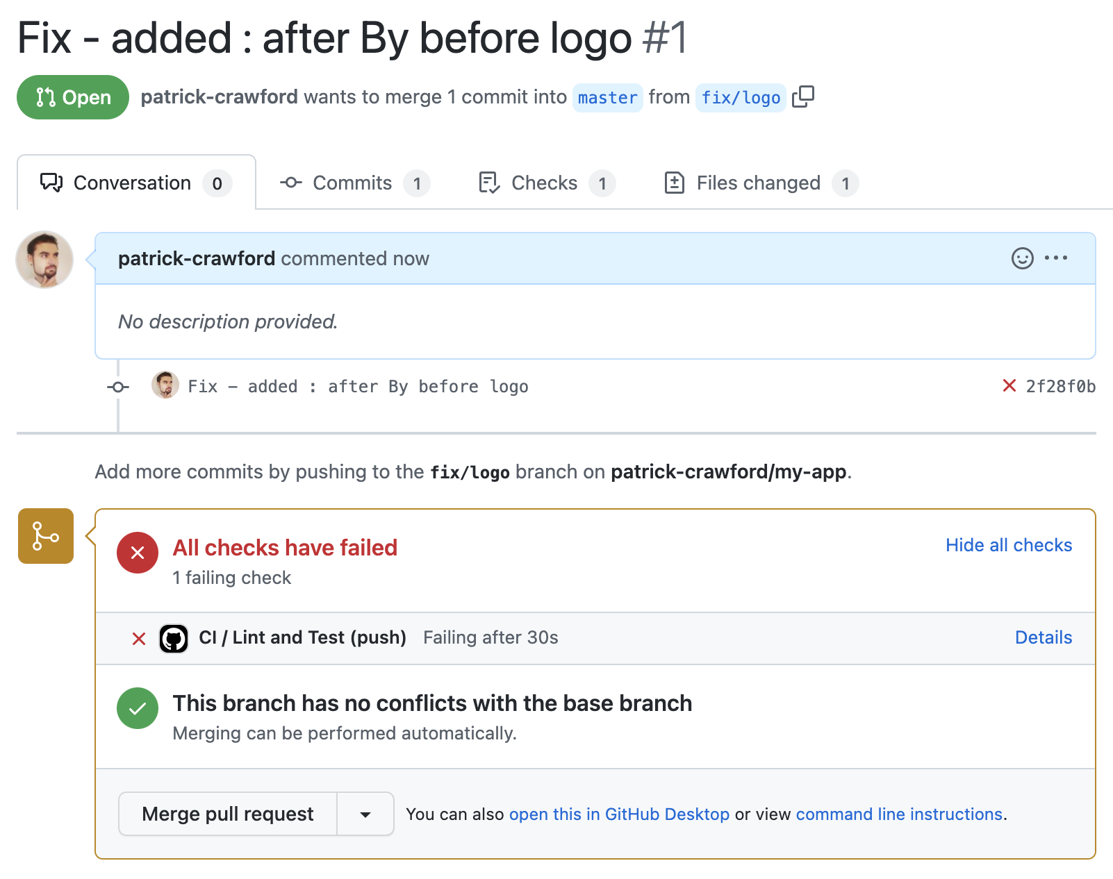Click the large patrick-crawford profile avatar
The width and height of the screenshot is (1113, 879).
click(44, 260)
